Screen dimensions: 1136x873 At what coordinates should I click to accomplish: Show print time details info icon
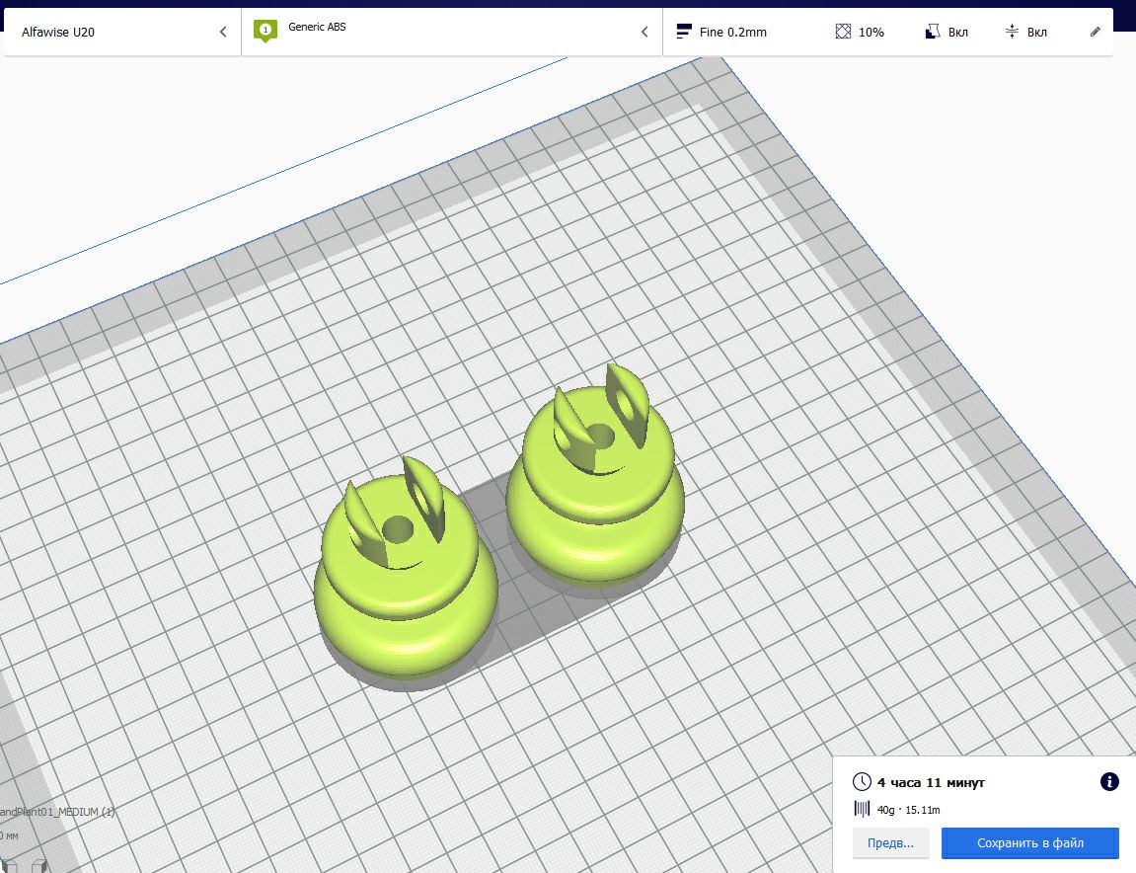point(1109,781)
